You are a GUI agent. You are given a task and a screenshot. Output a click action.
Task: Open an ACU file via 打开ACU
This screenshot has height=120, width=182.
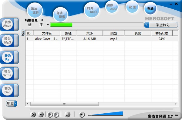tap(92, 10)
